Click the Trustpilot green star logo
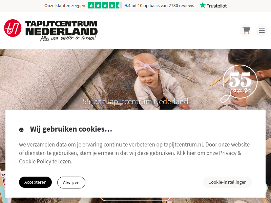271x203 pixels. (x=203, y=5)
